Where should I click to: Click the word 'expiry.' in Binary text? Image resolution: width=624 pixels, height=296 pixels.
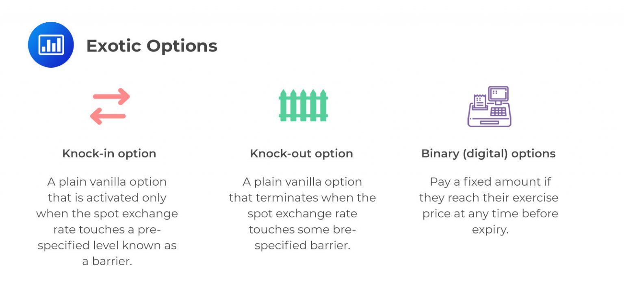[x=490, y=230]
